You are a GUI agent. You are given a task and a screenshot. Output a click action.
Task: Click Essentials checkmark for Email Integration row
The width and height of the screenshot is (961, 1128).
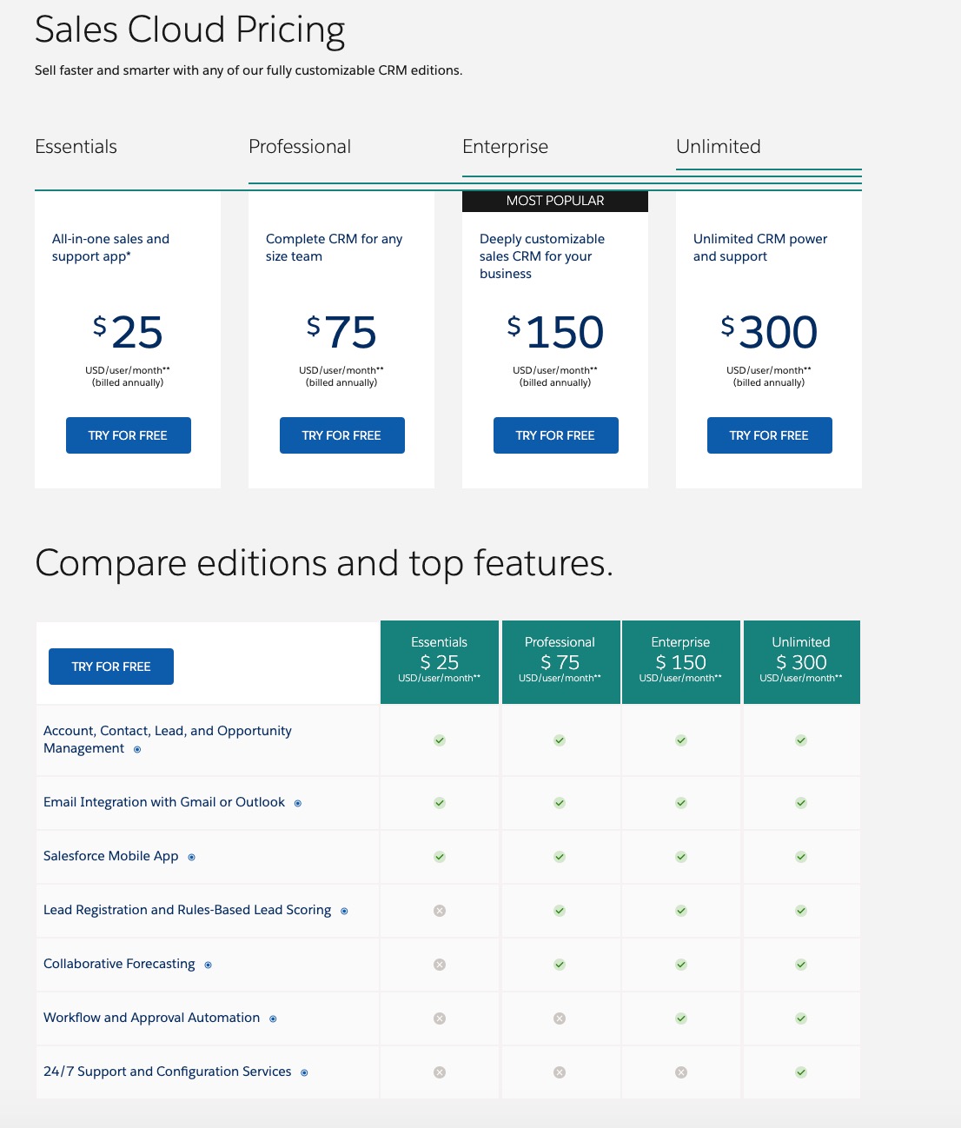[x=440, y=803]
